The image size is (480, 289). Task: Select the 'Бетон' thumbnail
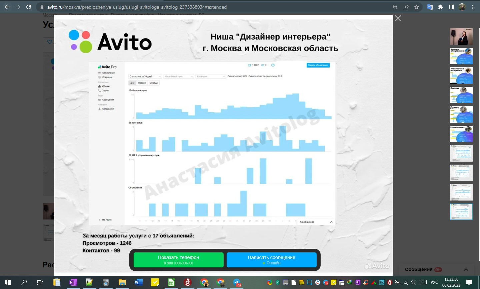pyautogui.click(x=461, y=95)
